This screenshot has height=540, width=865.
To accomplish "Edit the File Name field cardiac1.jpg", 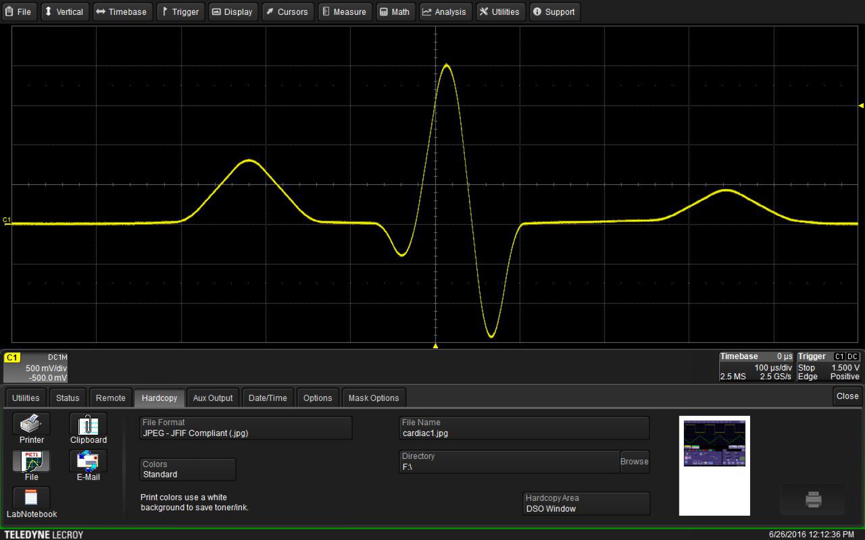I will tap(524, 428).
